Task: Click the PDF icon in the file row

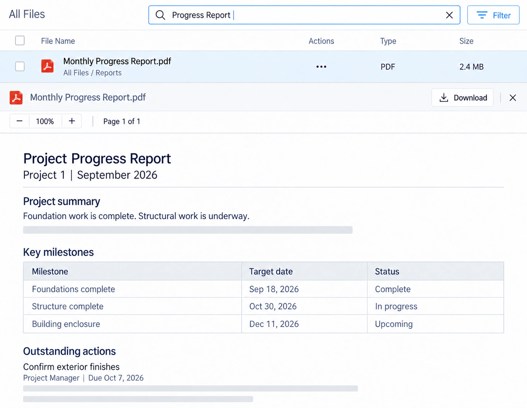Action: click(x=47, y=66)
